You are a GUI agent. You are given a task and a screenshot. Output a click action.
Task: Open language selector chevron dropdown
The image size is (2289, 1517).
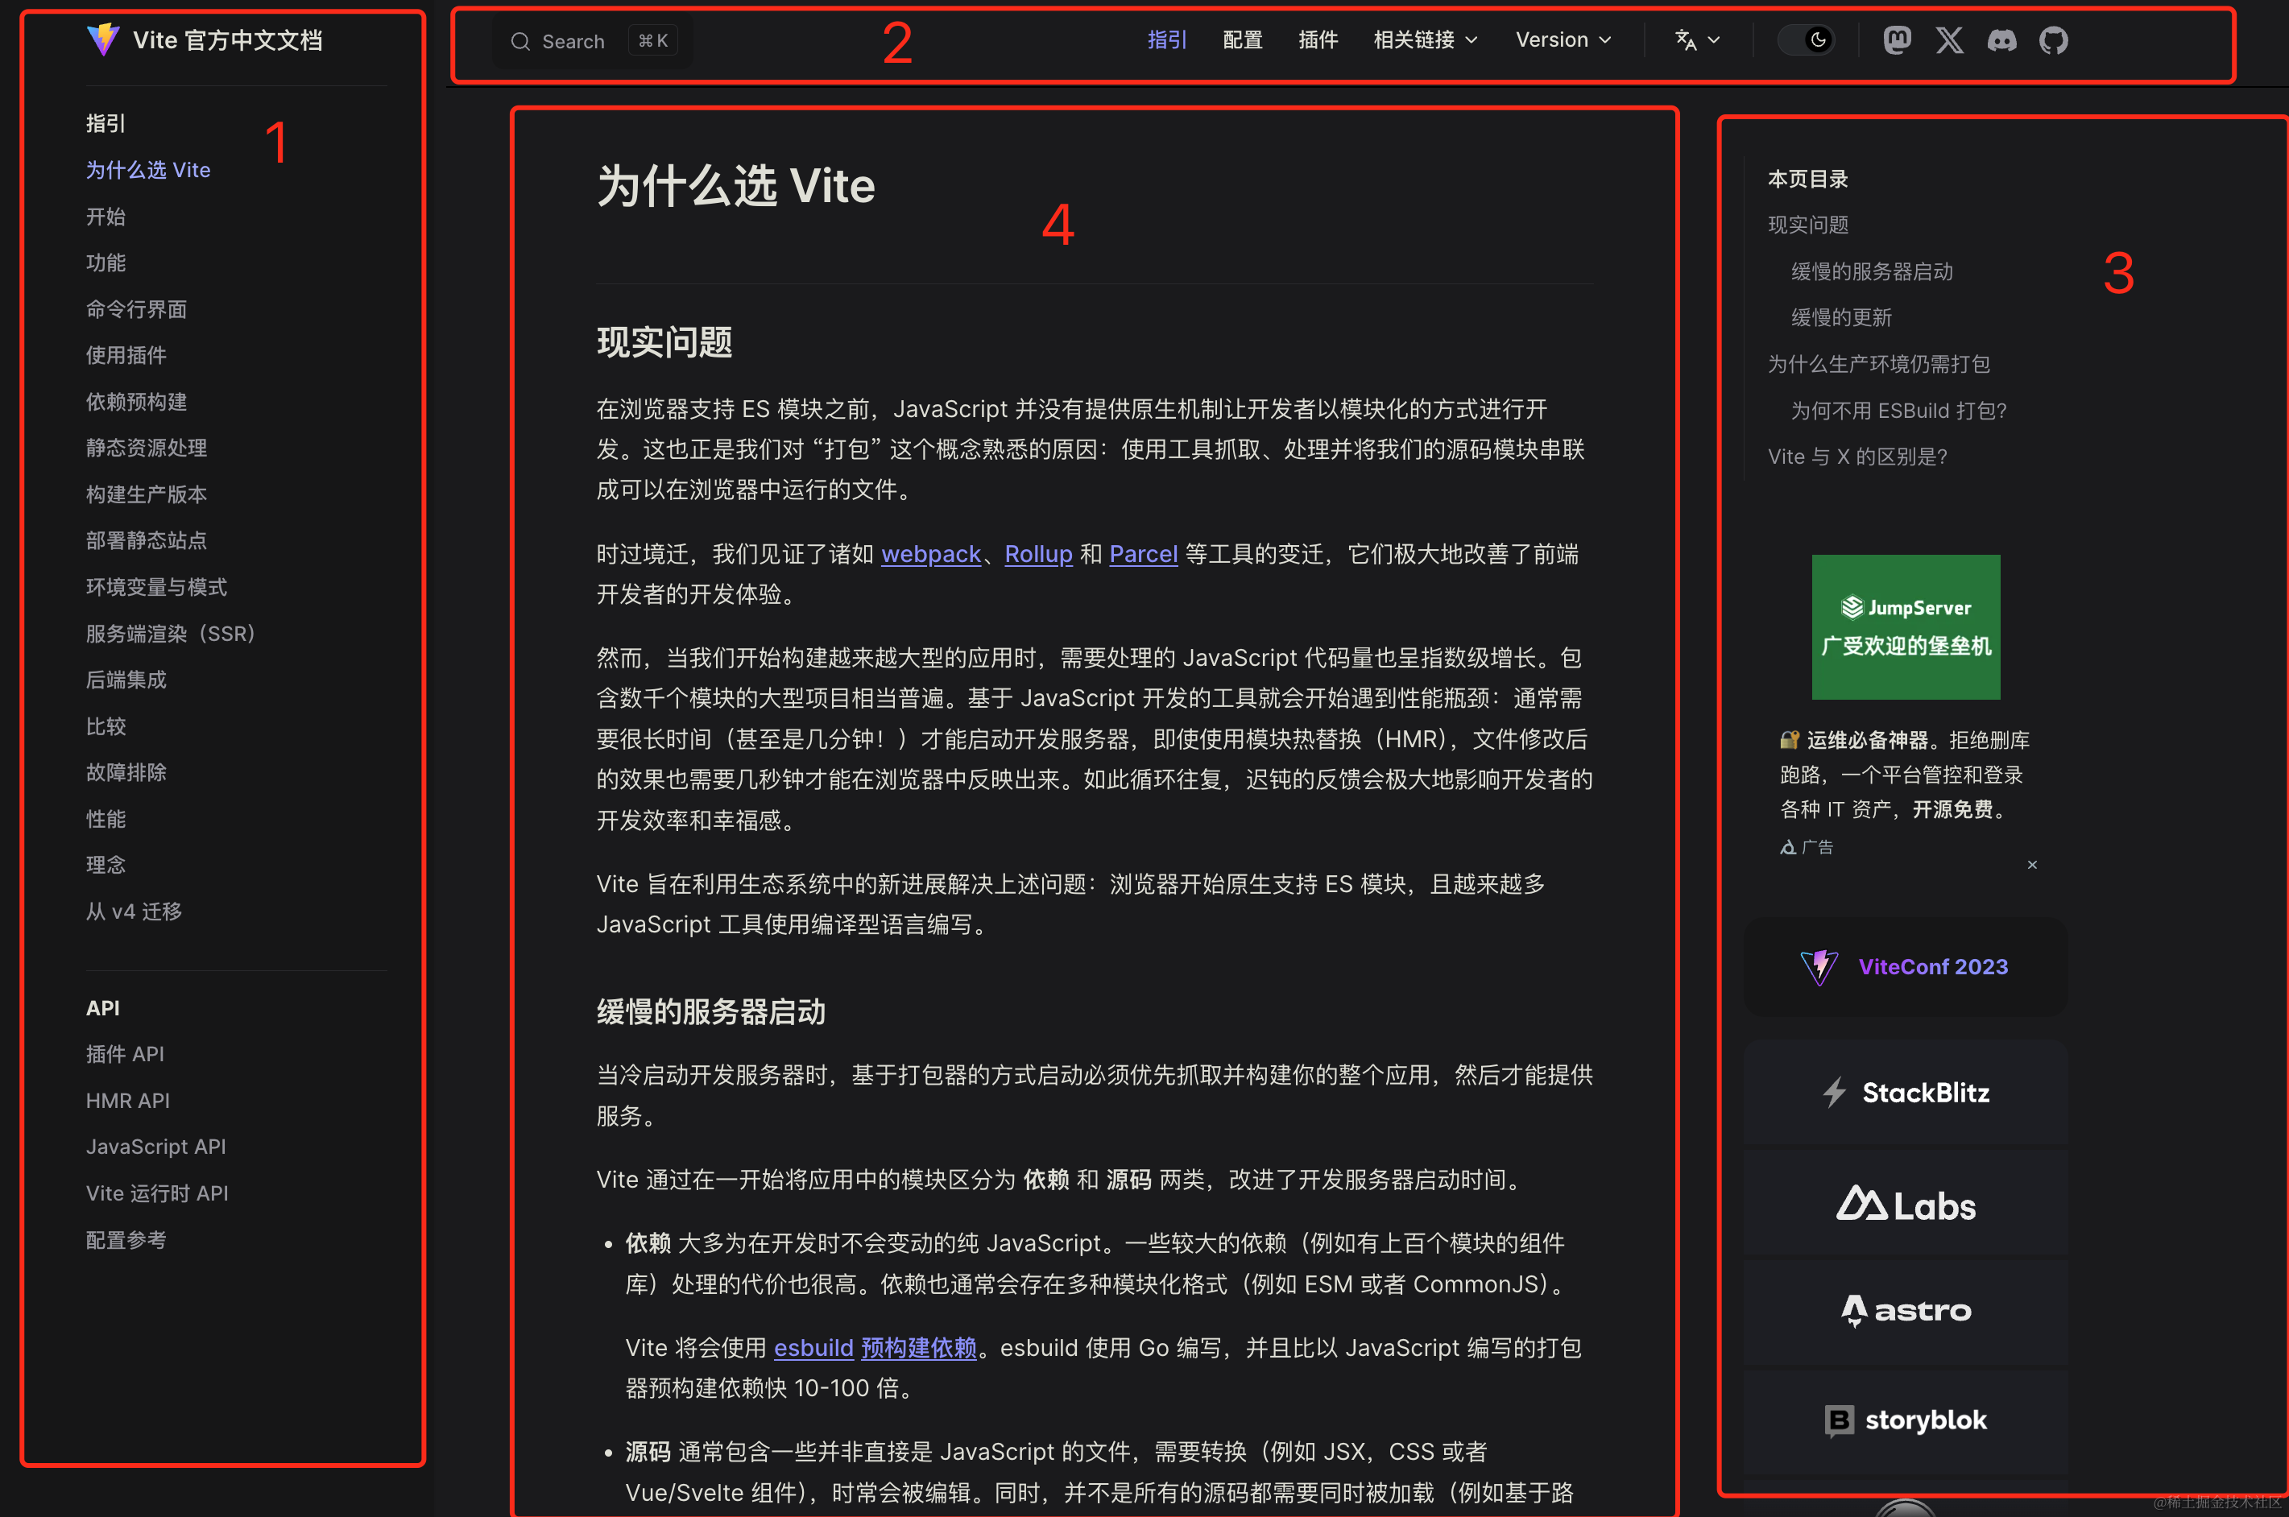[1713, 39]
